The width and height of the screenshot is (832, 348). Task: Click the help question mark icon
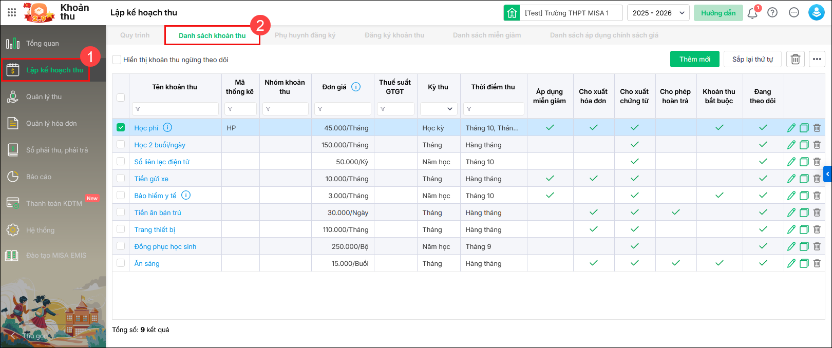click(x=772, y=13)
